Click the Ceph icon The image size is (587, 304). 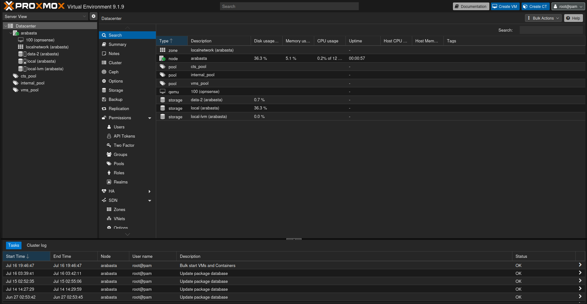point(104,72)
